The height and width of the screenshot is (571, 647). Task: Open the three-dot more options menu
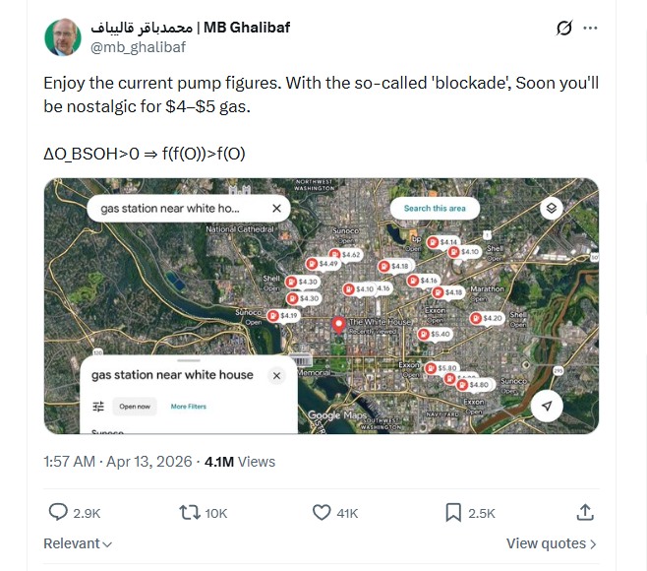590,29
